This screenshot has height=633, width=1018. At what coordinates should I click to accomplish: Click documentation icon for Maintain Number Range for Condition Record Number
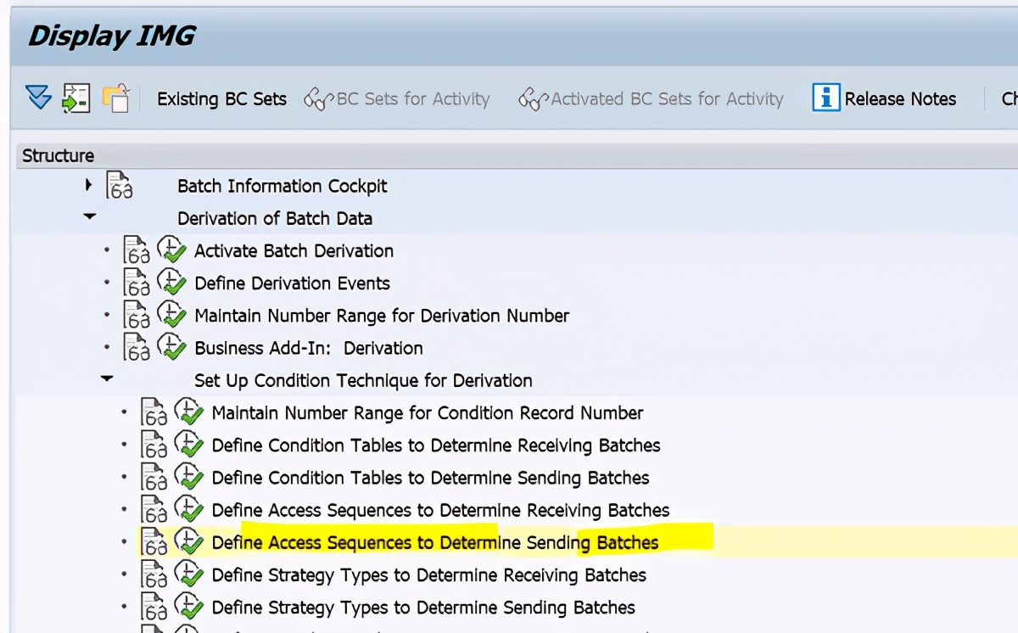coord(152,413)
